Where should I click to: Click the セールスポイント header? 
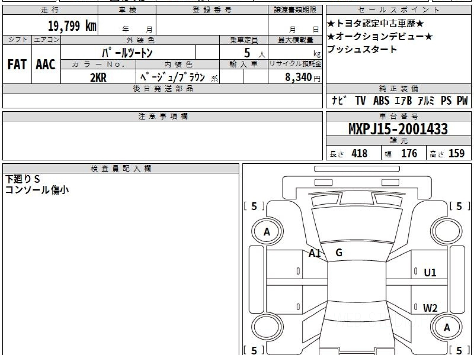click(399, 10)
